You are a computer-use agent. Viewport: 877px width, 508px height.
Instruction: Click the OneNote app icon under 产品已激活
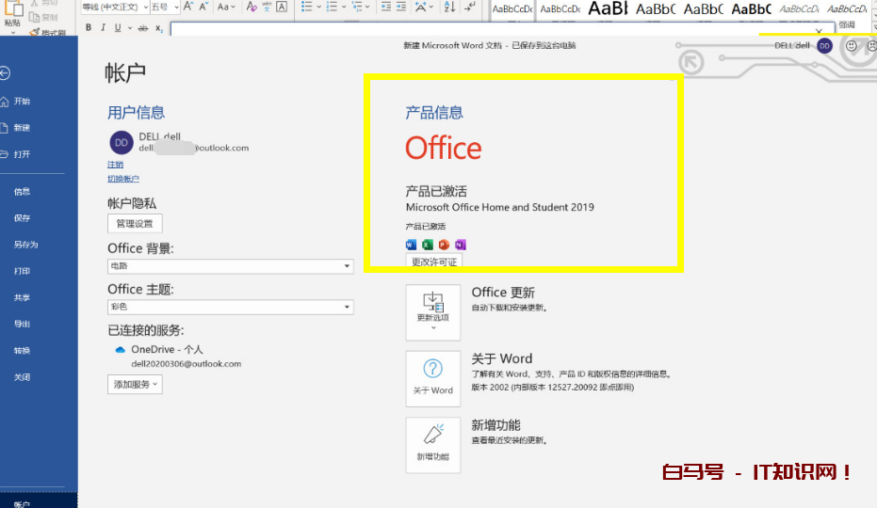[x=460, y=245]
